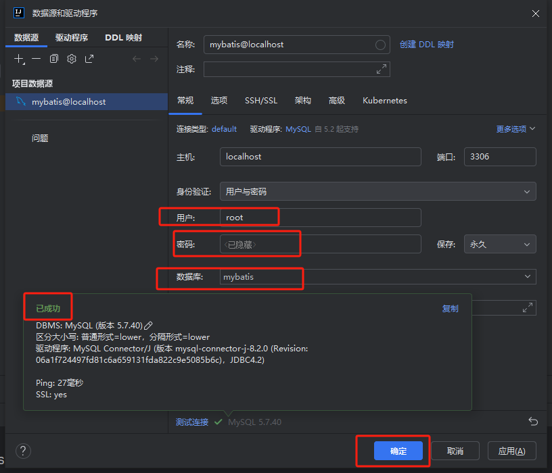Click the 测试连接 link
This screenshot has height=473, width=552.
[192, 422]
